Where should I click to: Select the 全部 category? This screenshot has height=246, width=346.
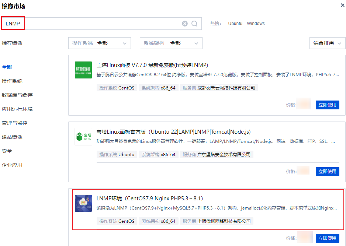tap(7, 67)
